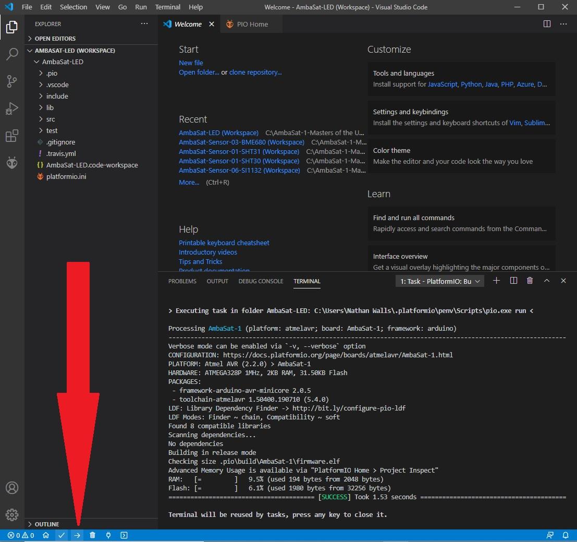577x542 pixels.
Task: Click the 'Open folder...' link
Action: point(199,73)
